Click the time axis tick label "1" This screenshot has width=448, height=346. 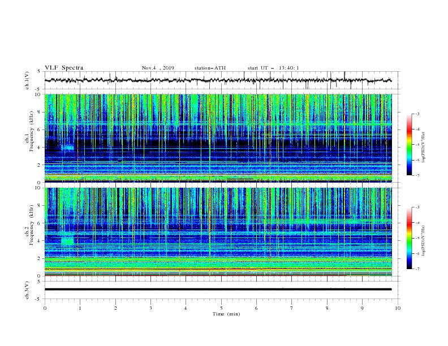point(80,308)
